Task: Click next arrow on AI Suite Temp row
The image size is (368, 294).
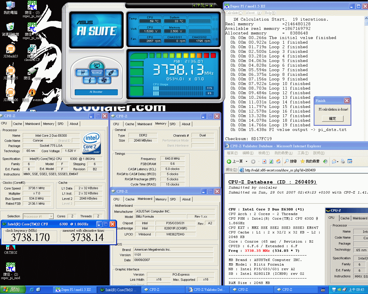Action: (x=216, y=20)
